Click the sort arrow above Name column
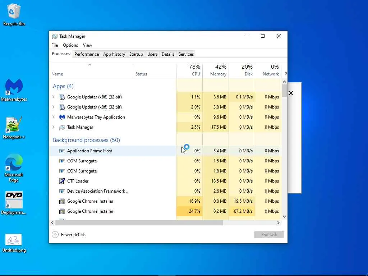 point(89,65)
